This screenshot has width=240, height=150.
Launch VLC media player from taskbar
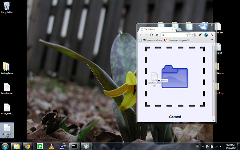pos(51,147)
